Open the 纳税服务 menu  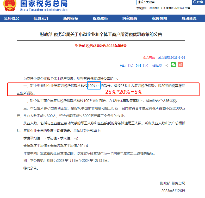tap(130, 18)
